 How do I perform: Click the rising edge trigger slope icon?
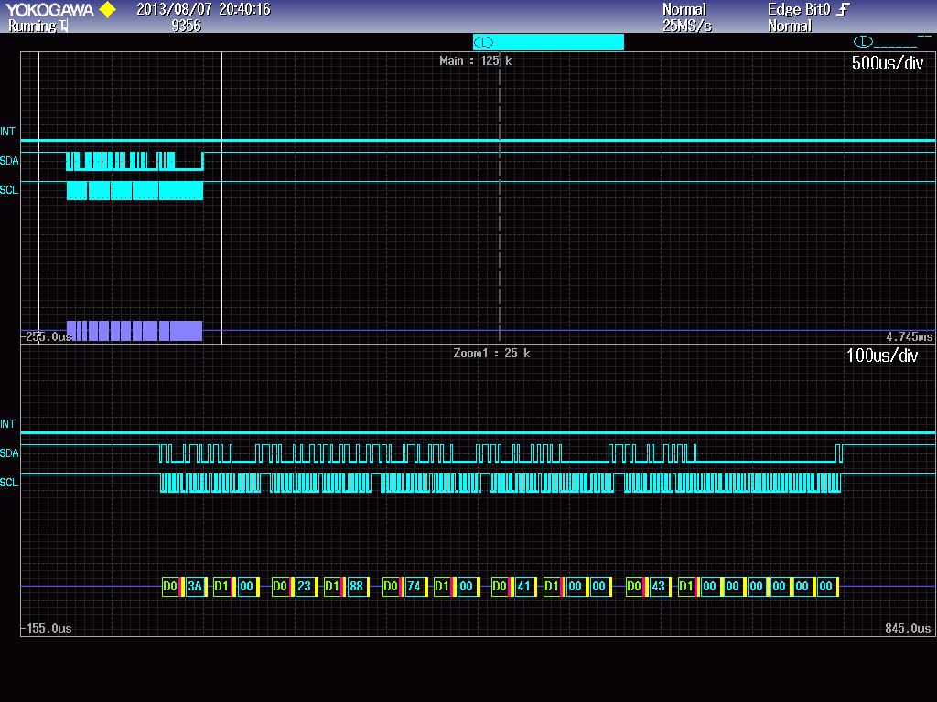[843, 9]
